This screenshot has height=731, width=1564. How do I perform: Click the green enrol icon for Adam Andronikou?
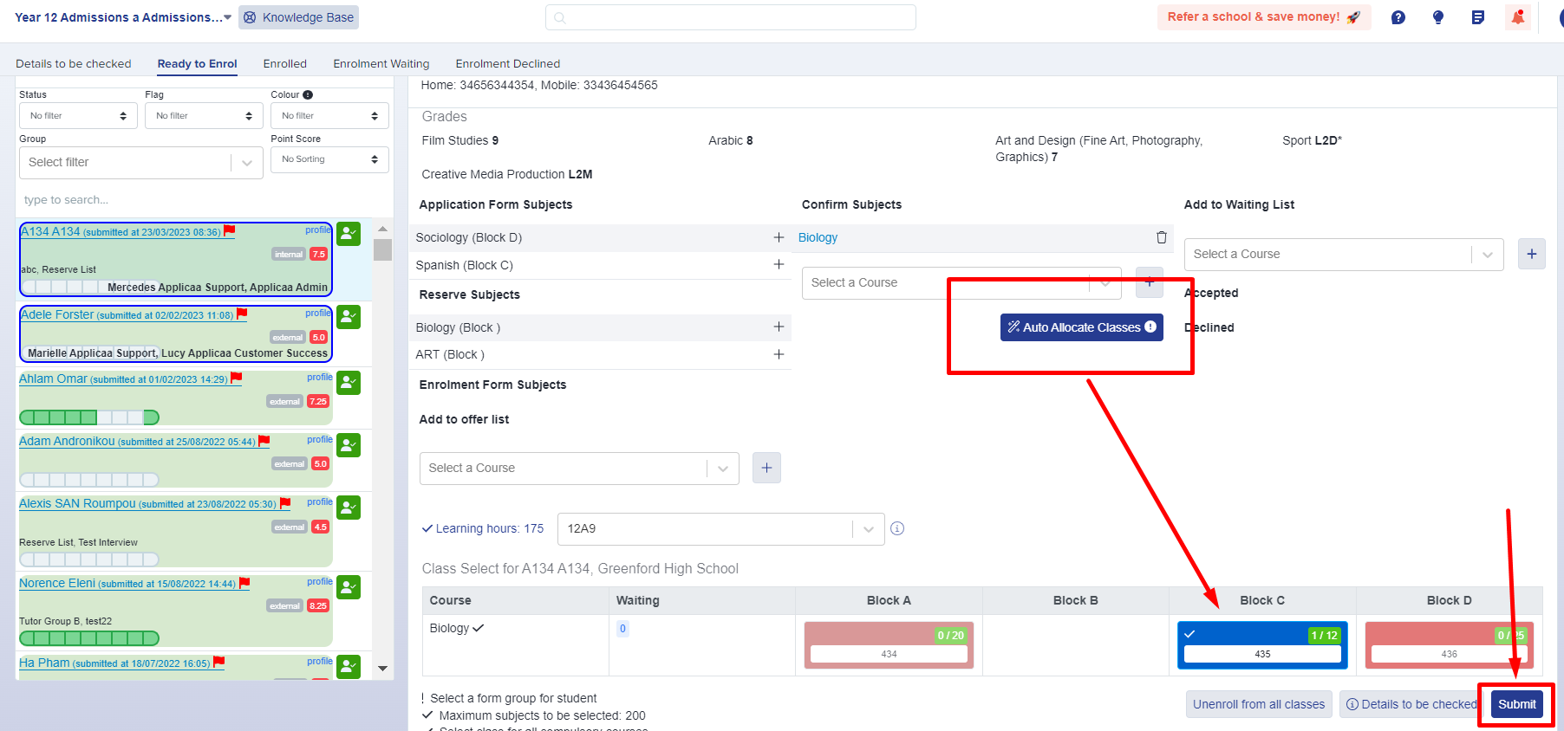[349, 445]
